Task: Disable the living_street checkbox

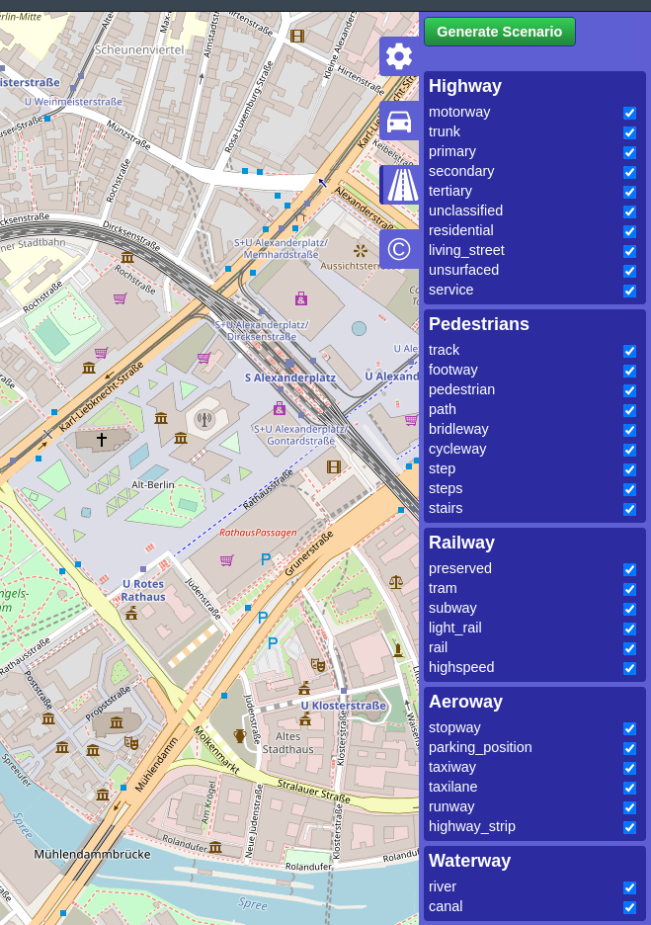Action: [630, 251]
